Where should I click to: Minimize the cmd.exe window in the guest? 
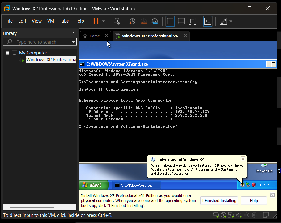268,64
